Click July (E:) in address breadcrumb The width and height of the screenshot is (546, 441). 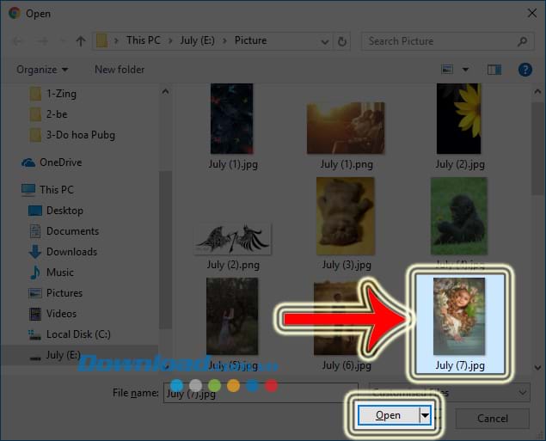coord(197,40)
